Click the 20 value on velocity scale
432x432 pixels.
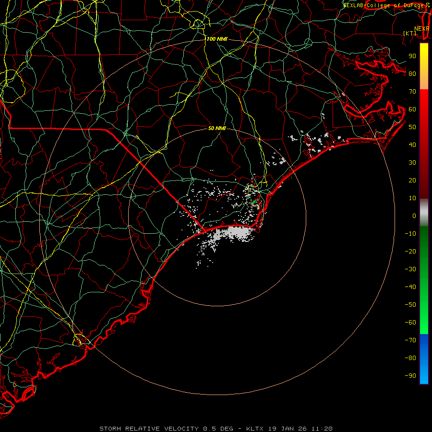coord(412,180)
